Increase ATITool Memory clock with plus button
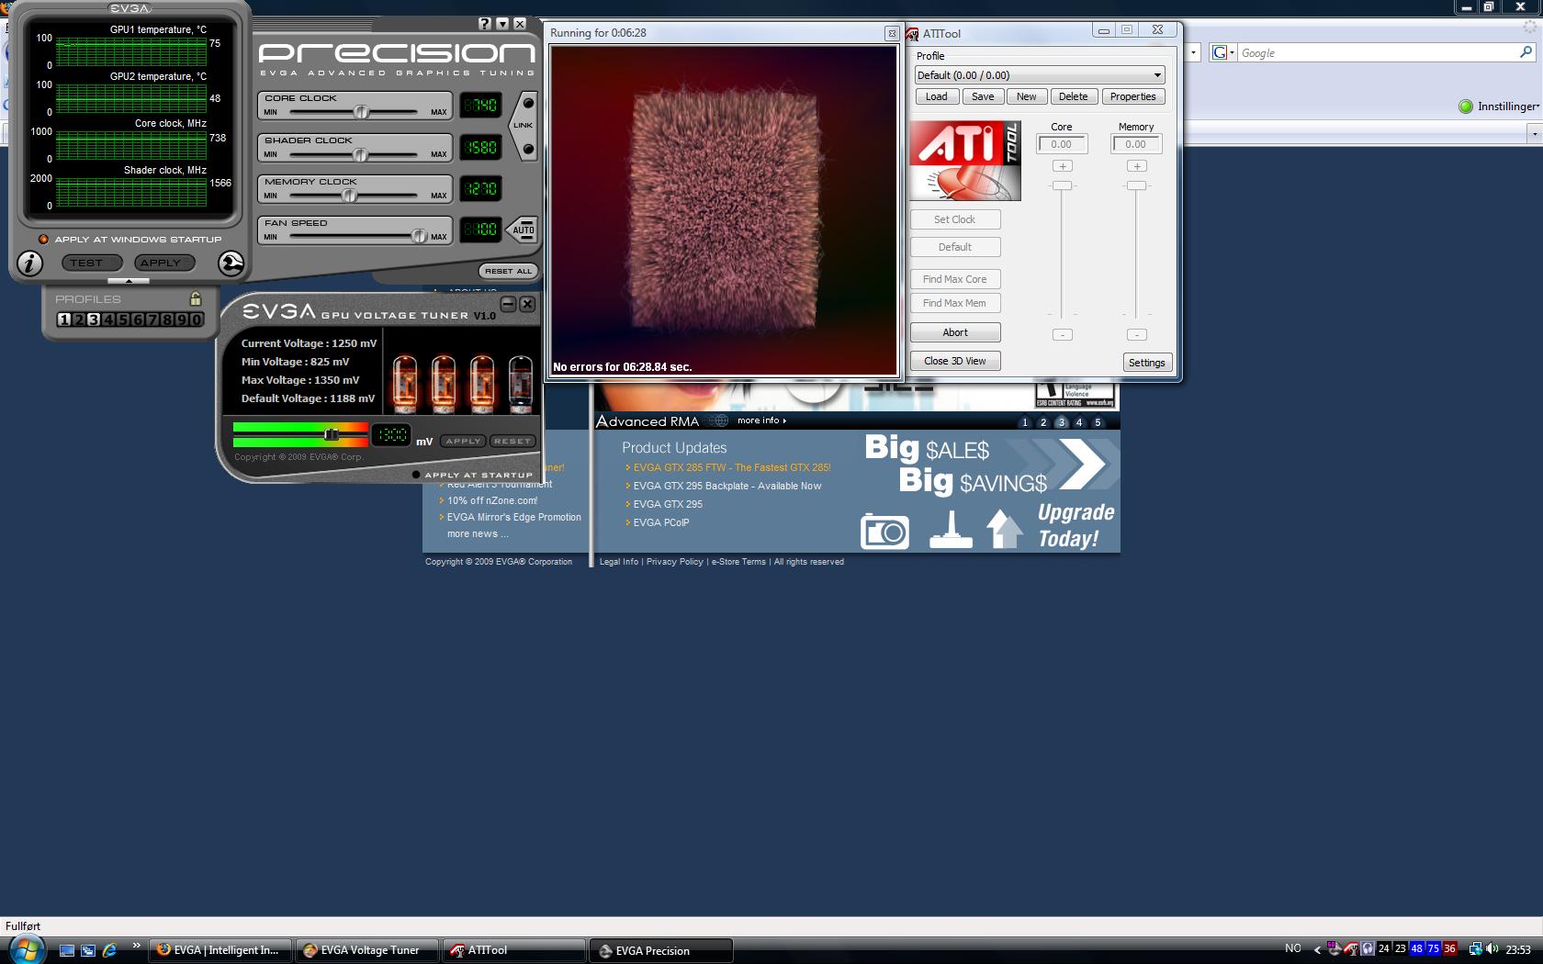Viewport: 1543px width, 964px height. pos(1137,166)
